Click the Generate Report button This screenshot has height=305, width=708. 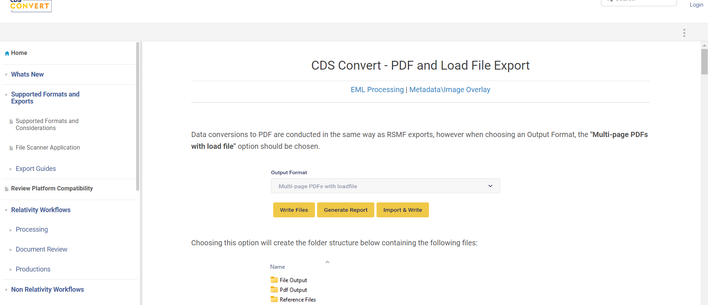click(346, 210)
